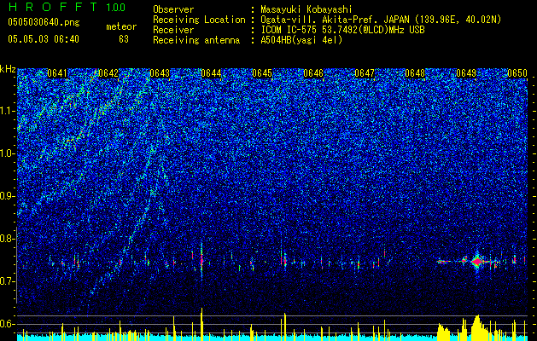The image size is (537, 341).
Task: Click the Ogata-vill. Akita-Pref. JAPAN location text
Action: coord(381,20)
